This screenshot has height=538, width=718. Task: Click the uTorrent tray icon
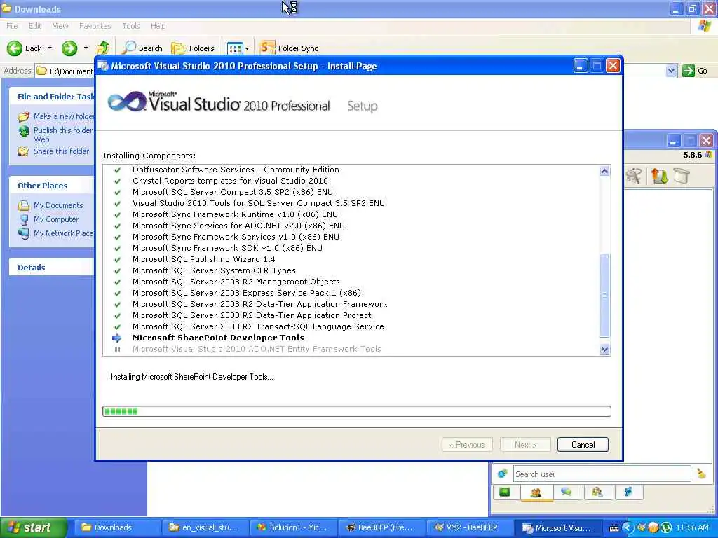click(666, 528)
